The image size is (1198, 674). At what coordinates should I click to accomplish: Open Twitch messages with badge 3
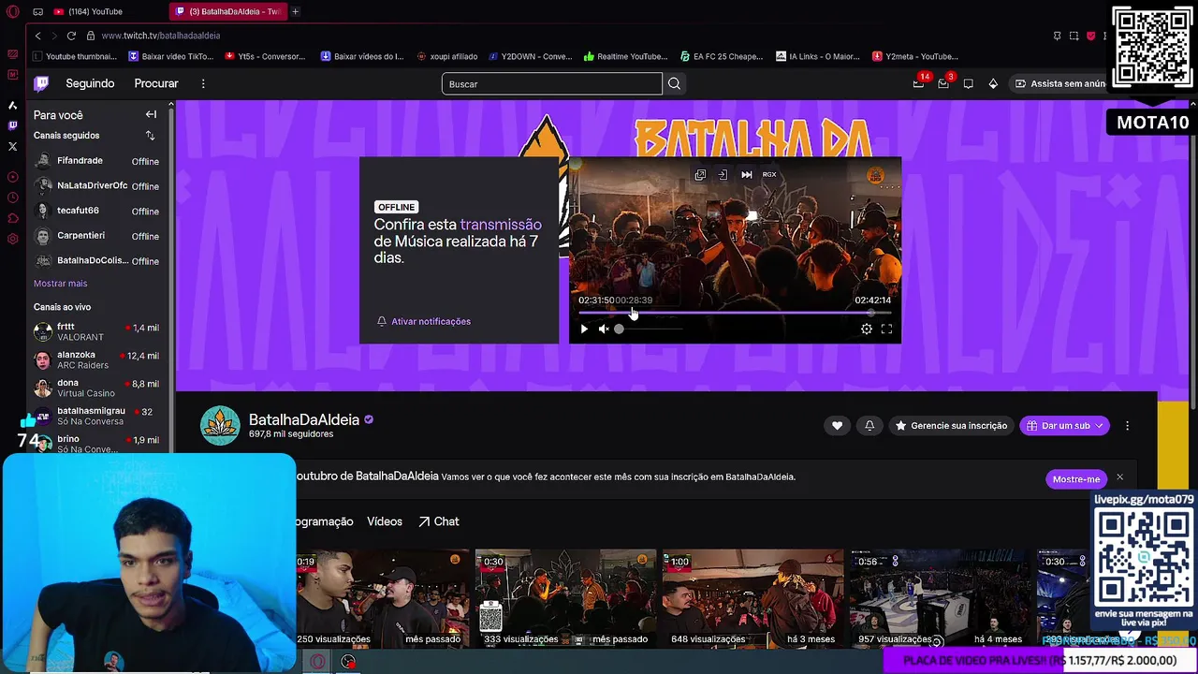(x=943, y=83)
